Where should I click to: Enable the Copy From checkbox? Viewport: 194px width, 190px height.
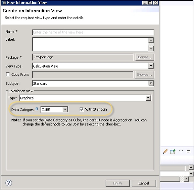coord(8,75)
